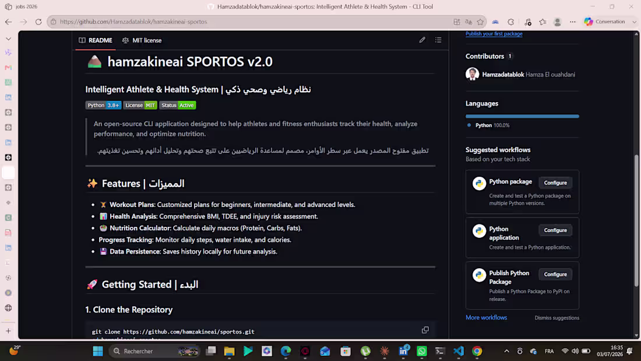Expand the sidebar tab chevron at top
The width and height of the screenshot is (641, 361).
pyautogui.click(x=9, y=39)
